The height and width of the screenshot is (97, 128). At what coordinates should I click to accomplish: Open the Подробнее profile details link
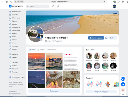pos(57,41)
